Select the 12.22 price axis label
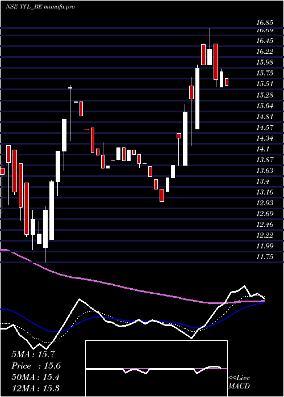Image resolution: width=284 pixels, height=397 pixels. [265, 235]
